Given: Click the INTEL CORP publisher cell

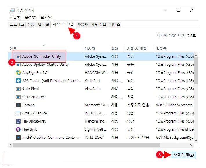Looking at the screenshot, I should coord(94,138).
